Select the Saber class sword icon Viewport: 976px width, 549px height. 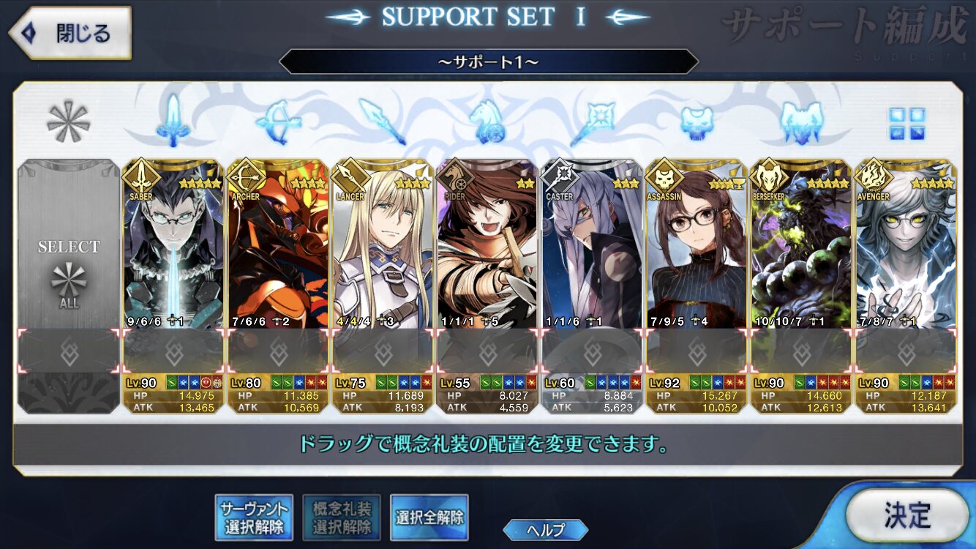click(x=173, y=121)
